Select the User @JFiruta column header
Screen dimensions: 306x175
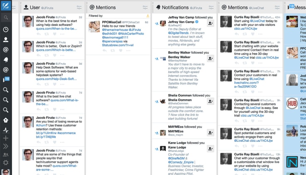(52, 7)
